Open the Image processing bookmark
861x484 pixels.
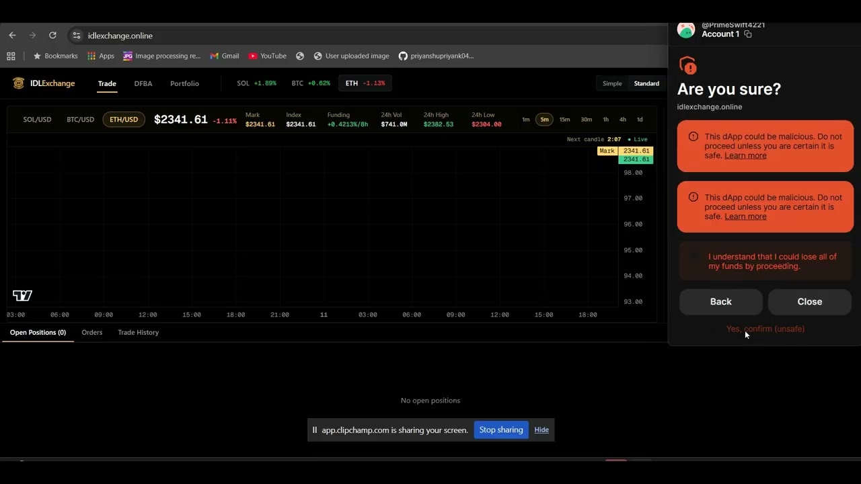162,56
